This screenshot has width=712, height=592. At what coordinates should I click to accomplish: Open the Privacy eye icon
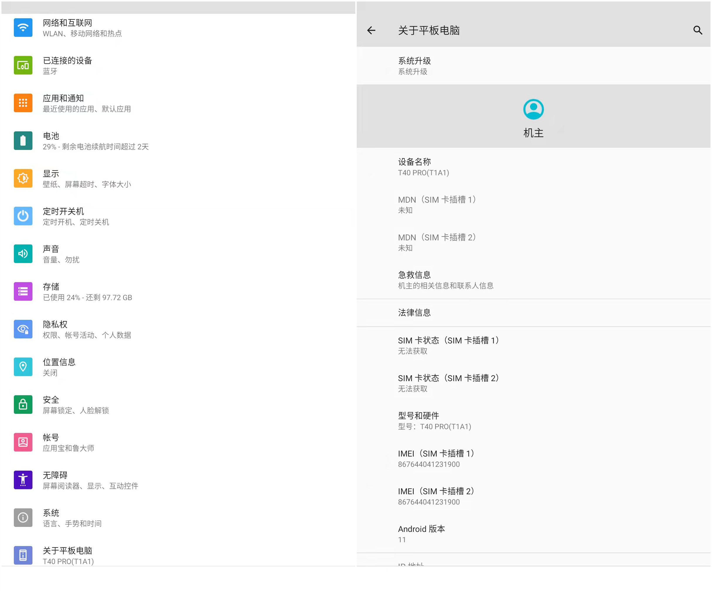(23, 329)
